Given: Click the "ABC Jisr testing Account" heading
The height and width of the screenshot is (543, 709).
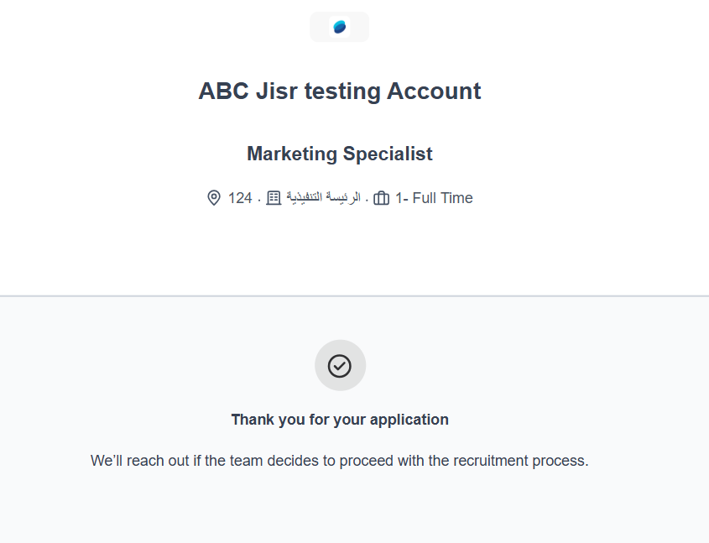Looking at the screenshot, I should pos(339,91).
